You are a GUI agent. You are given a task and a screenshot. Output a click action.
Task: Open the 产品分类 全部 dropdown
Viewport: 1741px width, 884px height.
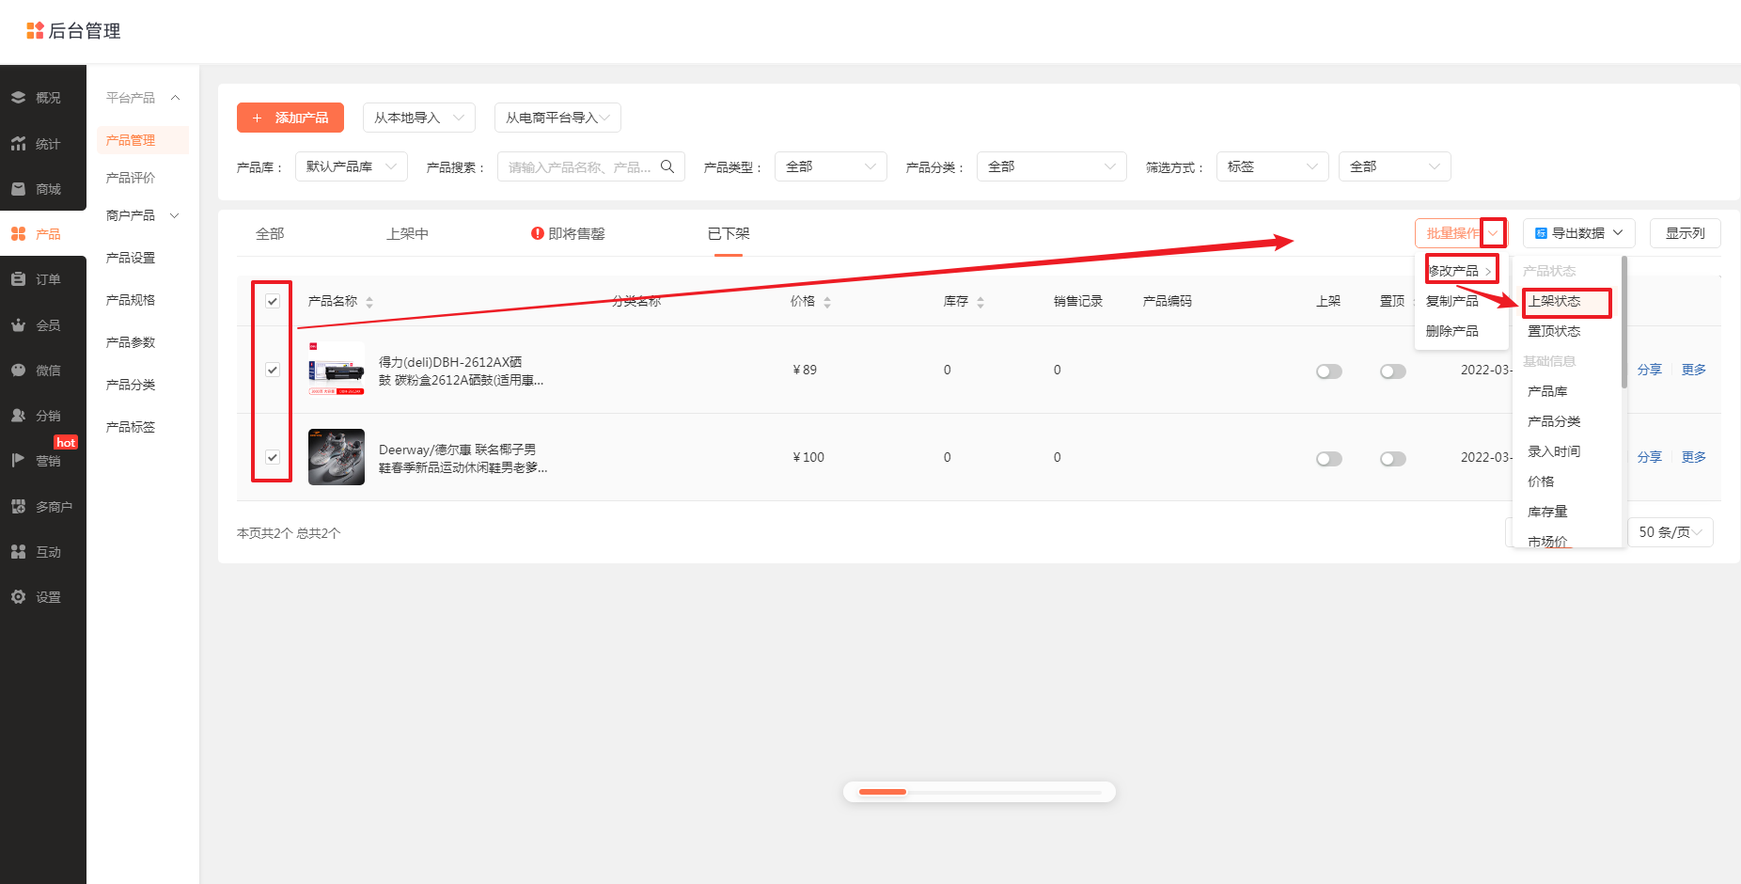click(x=1052, y=166)
